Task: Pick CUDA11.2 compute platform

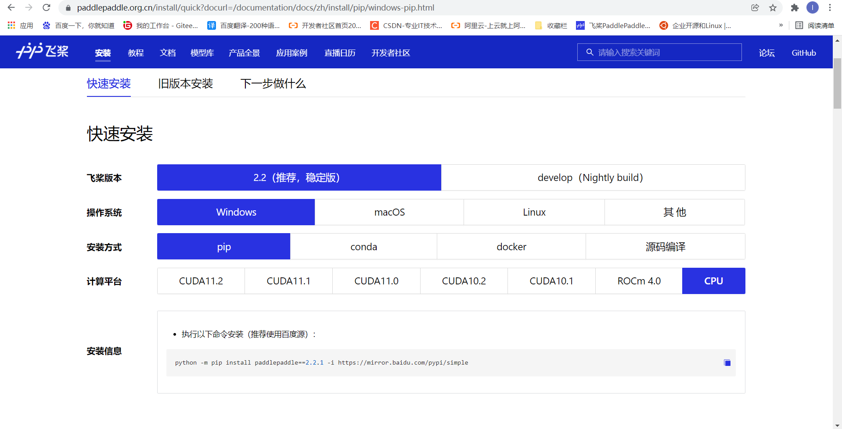Action: (201, 281)
